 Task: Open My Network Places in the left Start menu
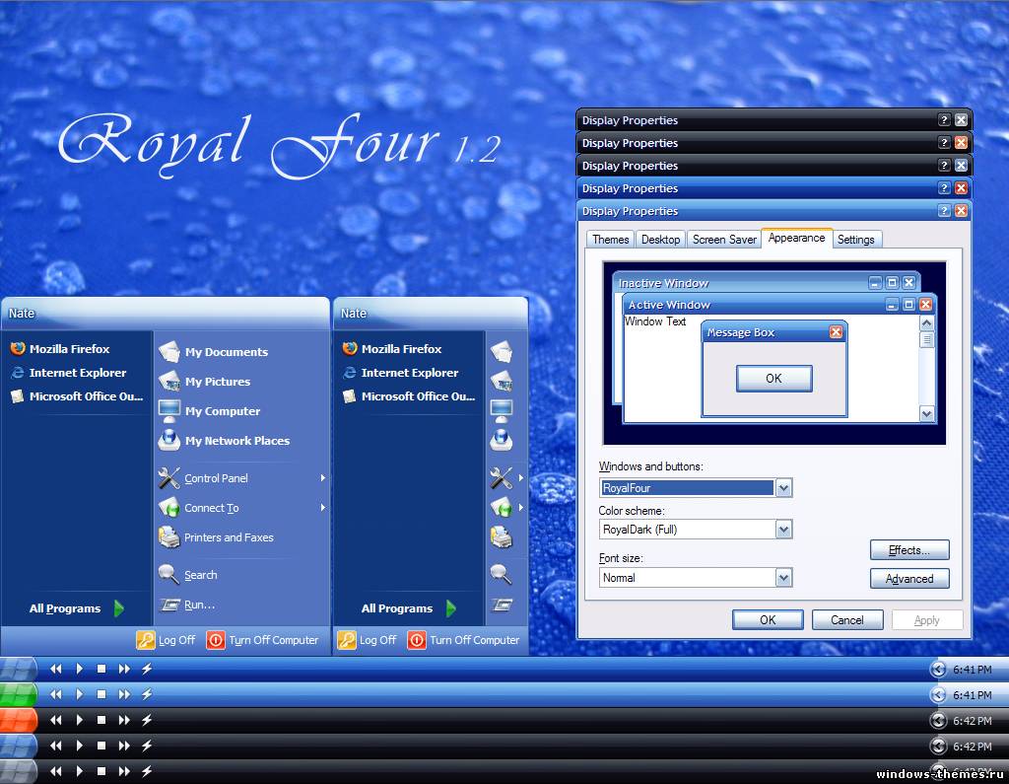click(225, 441)
